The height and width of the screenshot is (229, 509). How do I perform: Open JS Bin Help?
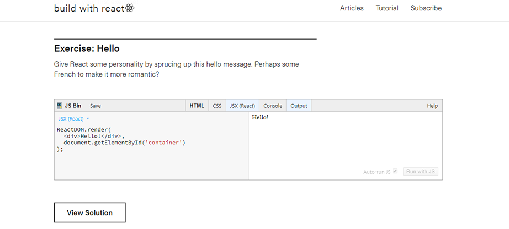[432, 106]
